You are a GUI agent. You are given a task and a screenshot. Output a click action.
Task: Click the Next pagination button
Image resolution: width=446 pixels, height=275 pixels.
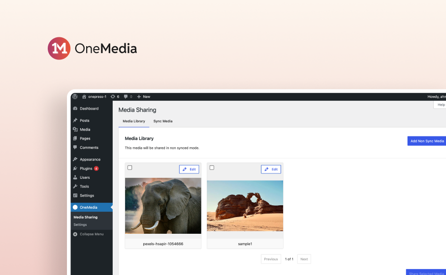304,259
